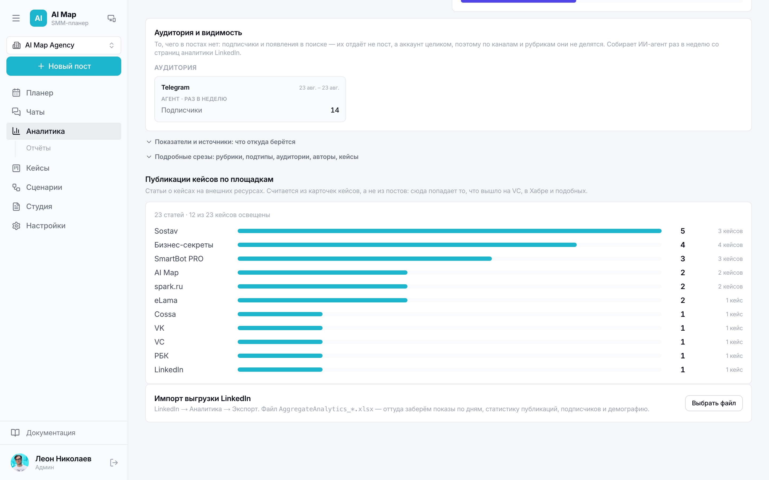This screenshot has height=480, width=769.
Task: Click the Аудитория и видимость heading
Action: 198,32
